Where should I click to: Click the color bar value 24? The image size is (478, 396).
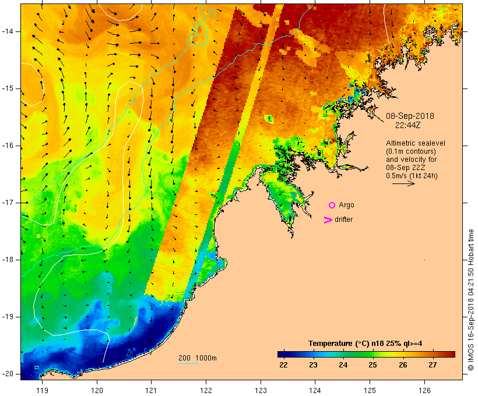[343, 365]
